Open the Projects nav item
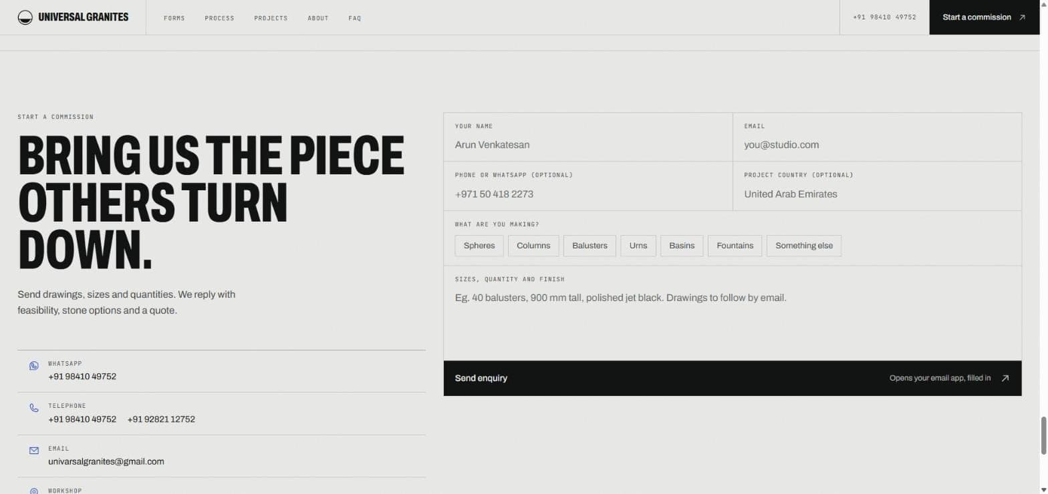 coord(271,18)
